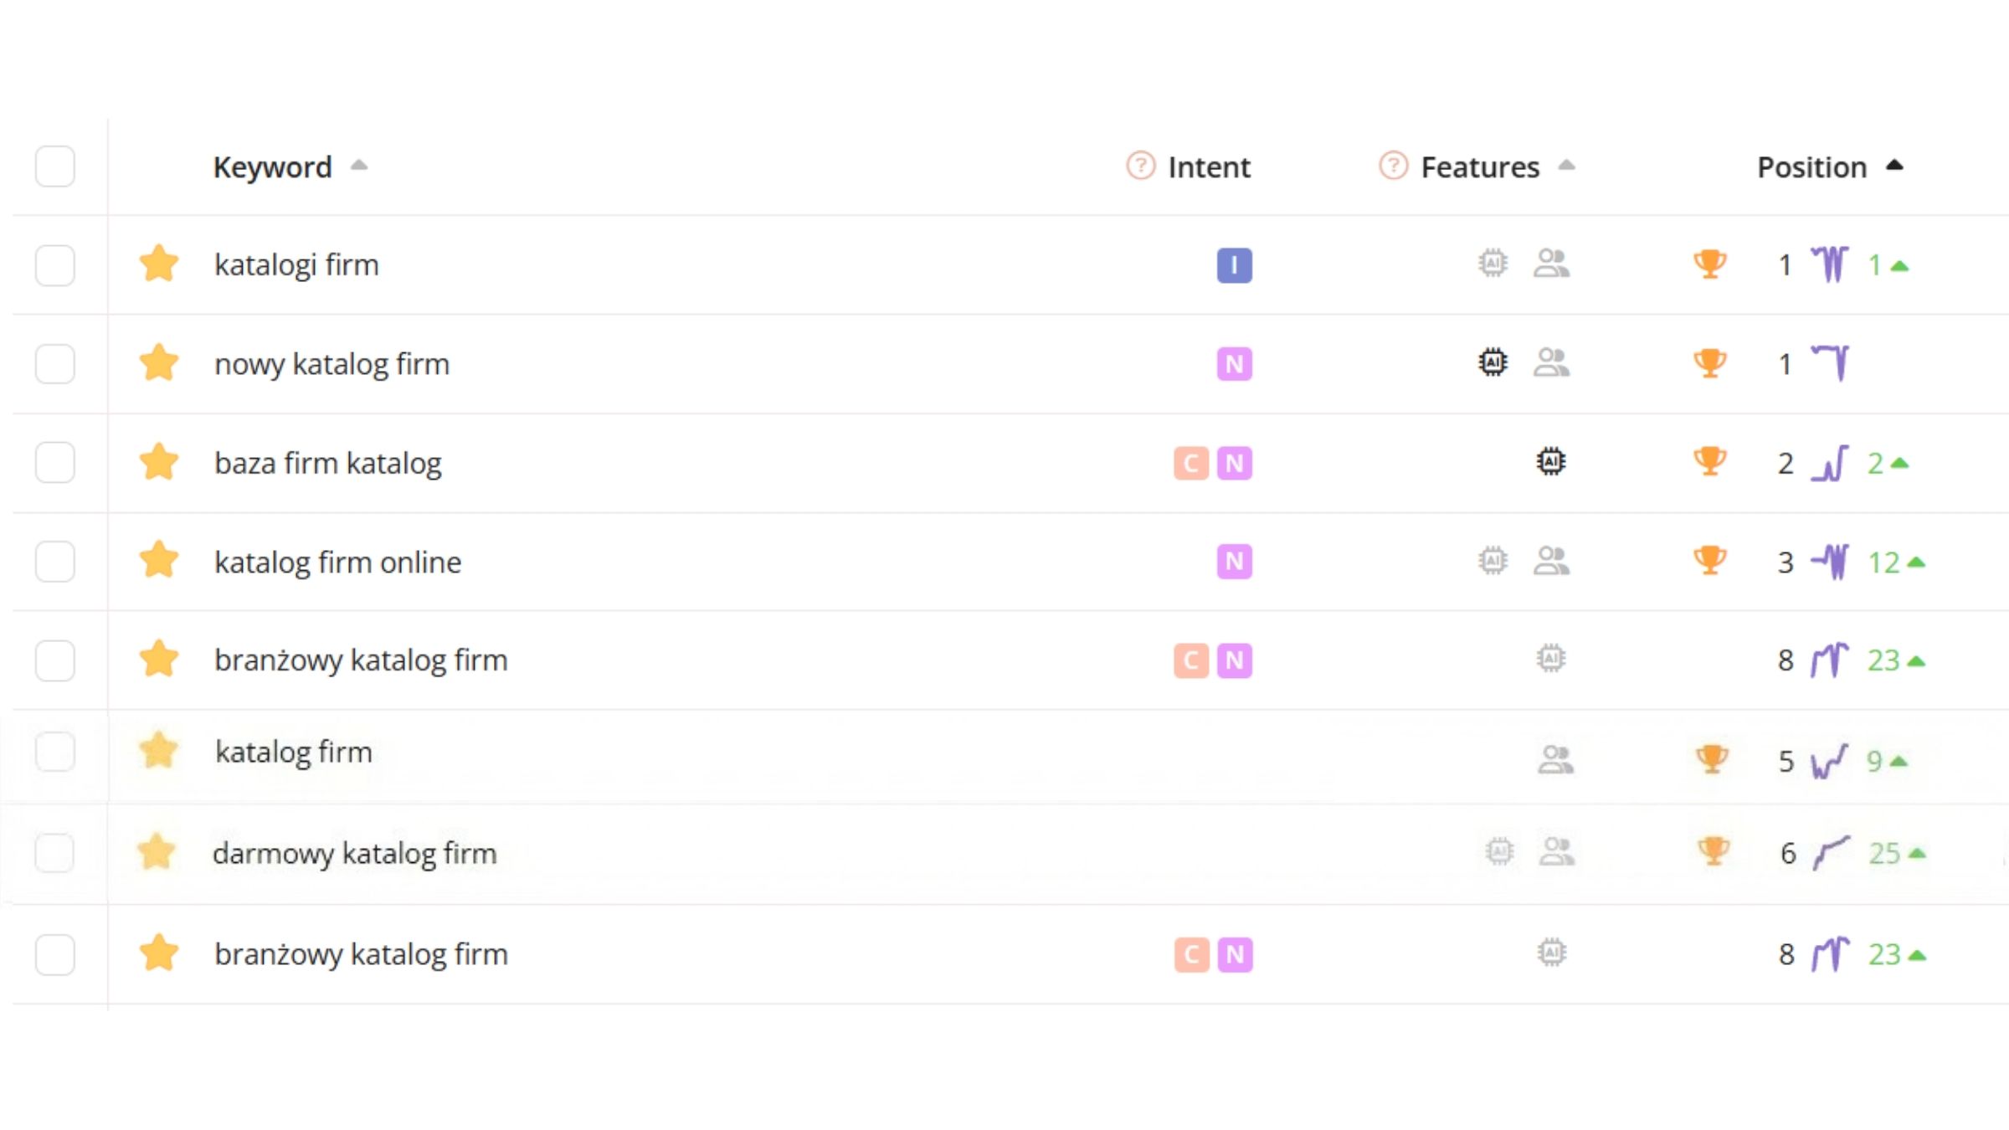Click the trophy icon on baza firm katalog row
The width and height of the screenshot is (2009, 1130).
[1709, 461]
